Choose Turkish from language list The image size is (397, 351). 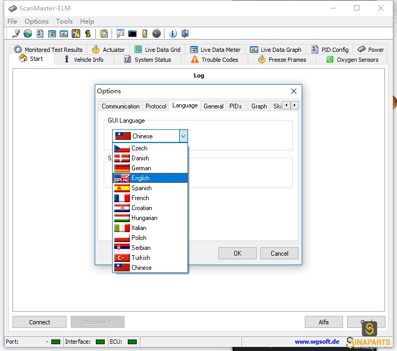tap(150, 258)
